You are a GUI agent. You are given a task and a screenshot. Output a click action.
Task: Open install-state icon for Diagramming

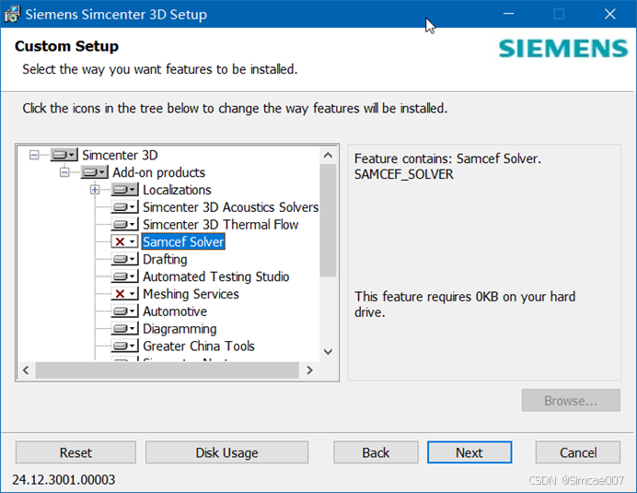point(124,329)
